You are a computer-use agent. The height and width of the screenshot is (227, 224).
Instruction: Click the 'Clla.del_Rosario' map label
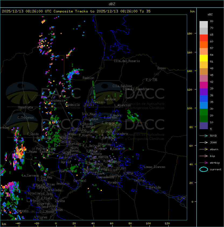[127, 61]
